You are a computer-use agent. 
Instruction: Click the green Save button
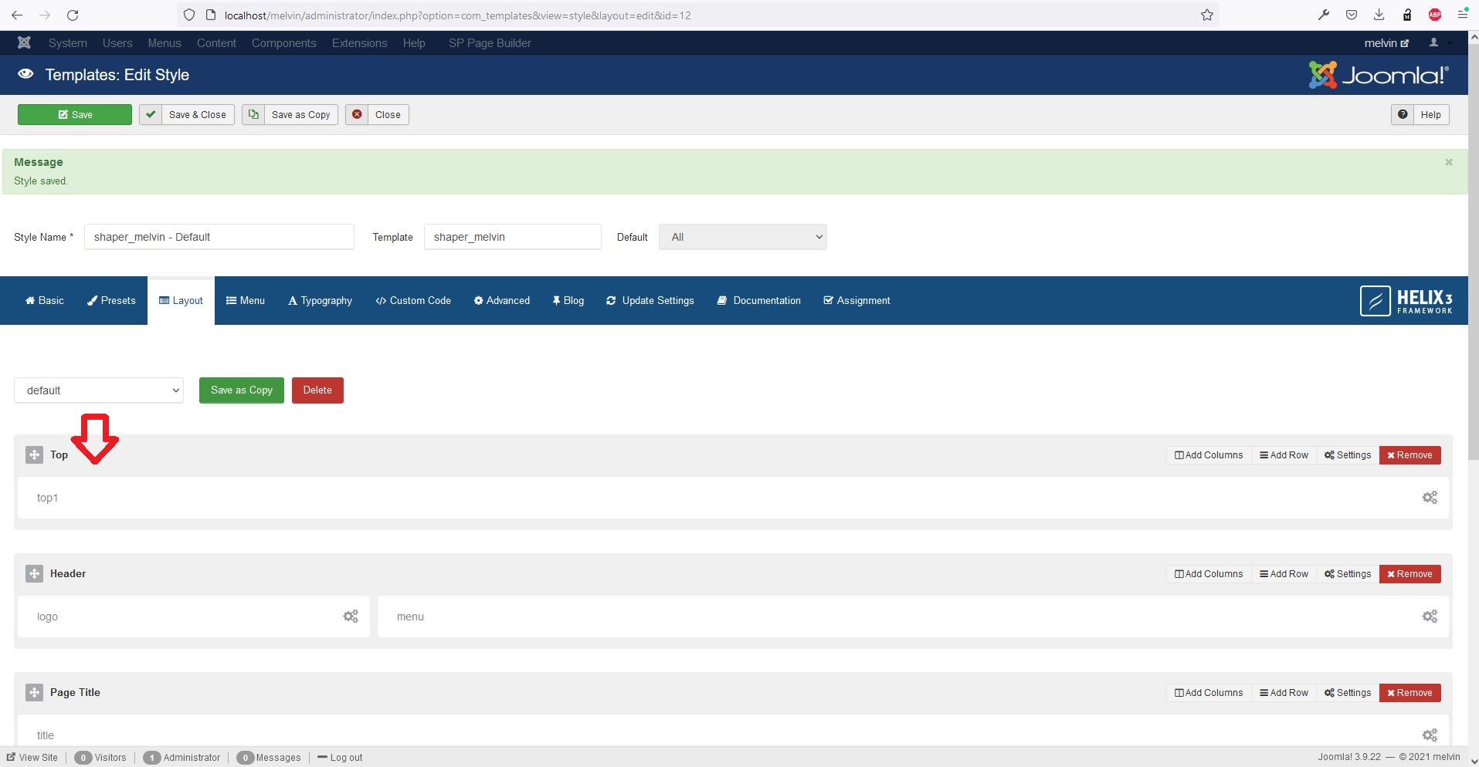[x=75, y=115]
